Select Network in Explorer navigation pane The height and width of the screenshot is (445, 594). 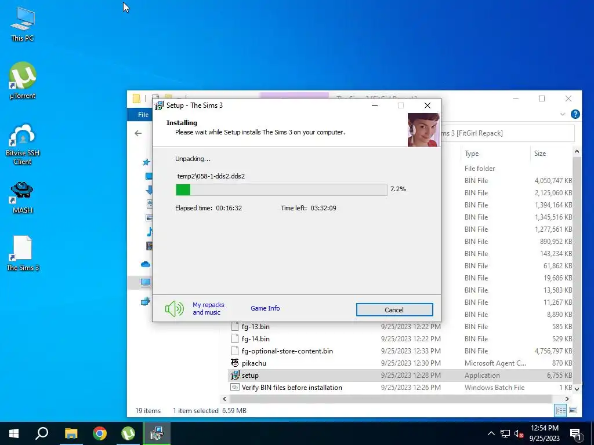click(146, 301)
